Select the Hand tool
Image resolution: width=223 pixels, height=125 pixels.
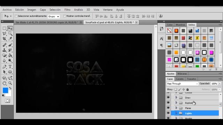5,83
